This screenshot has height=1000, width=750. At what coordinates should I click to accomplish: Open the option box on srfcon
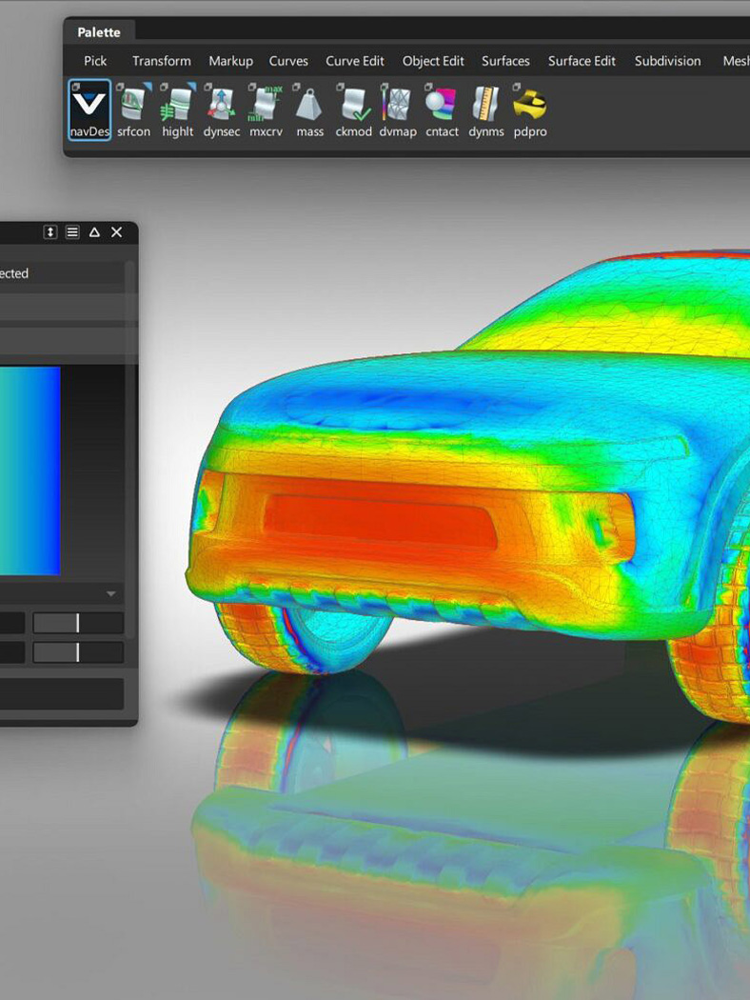pyautogui.click(x=120, y=86)
